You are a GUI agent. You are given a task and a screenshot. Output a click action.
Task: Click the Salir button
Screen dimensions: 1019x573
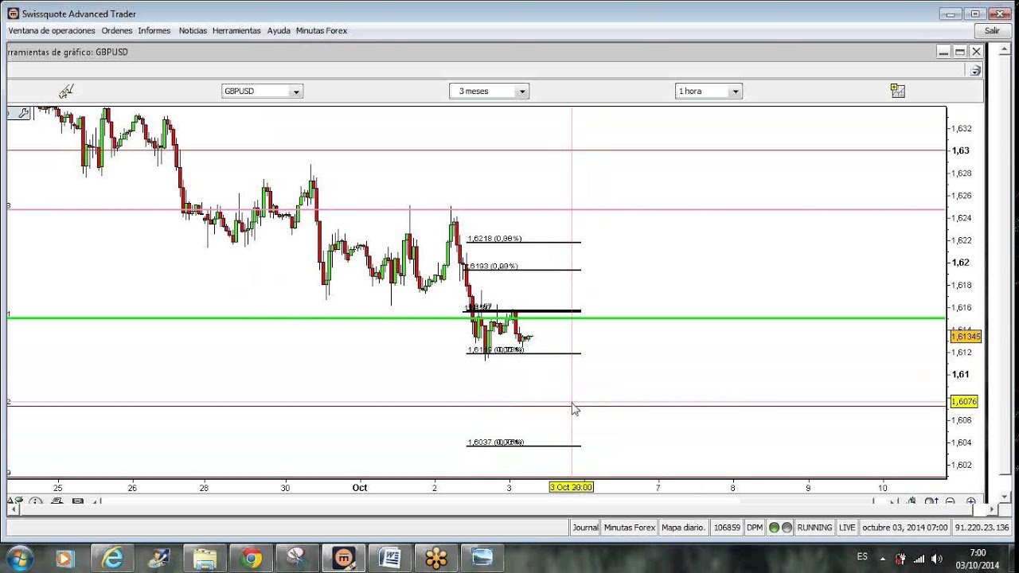pos(992,30)
